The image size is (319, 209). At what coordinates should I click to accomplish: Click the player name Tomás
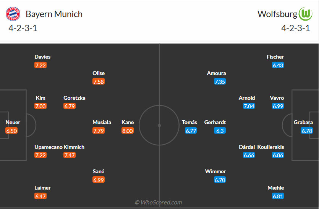coord(189,123)
